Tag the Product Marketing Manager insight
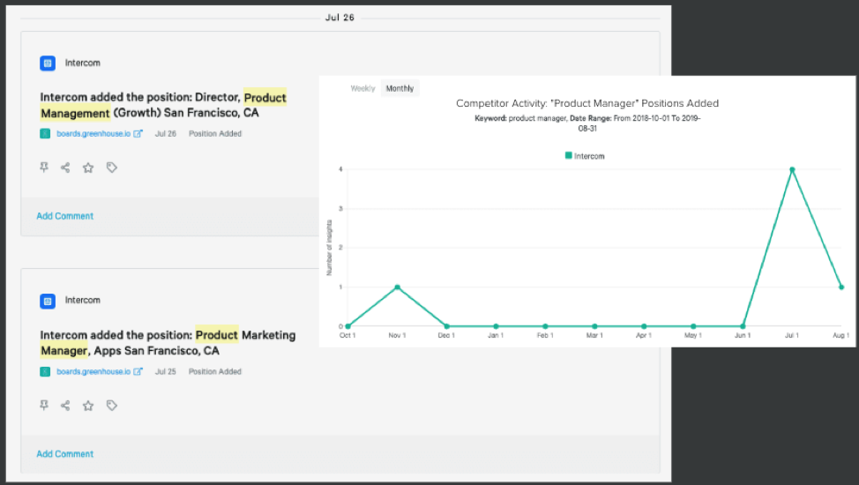The image size is (859, 485). click(112, 406)
